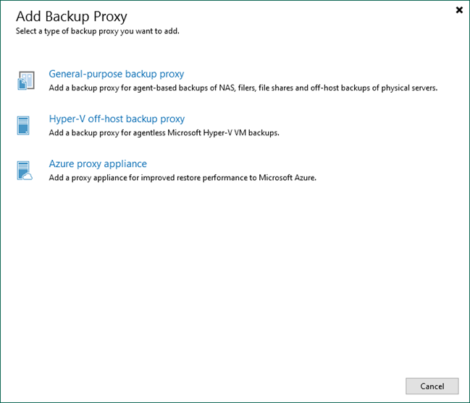
Task: Select the General-purpose backup proxy link
Action: 116,74
